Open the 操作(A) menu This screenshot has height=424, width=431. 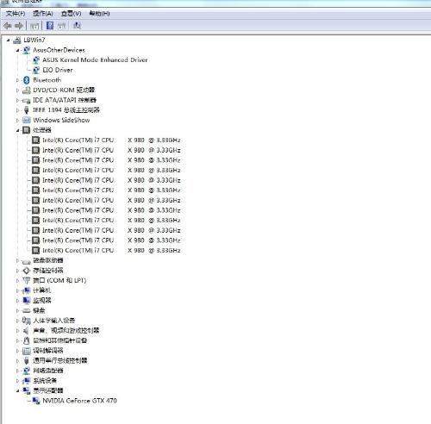pyautogui.click(x=43, y=14)
